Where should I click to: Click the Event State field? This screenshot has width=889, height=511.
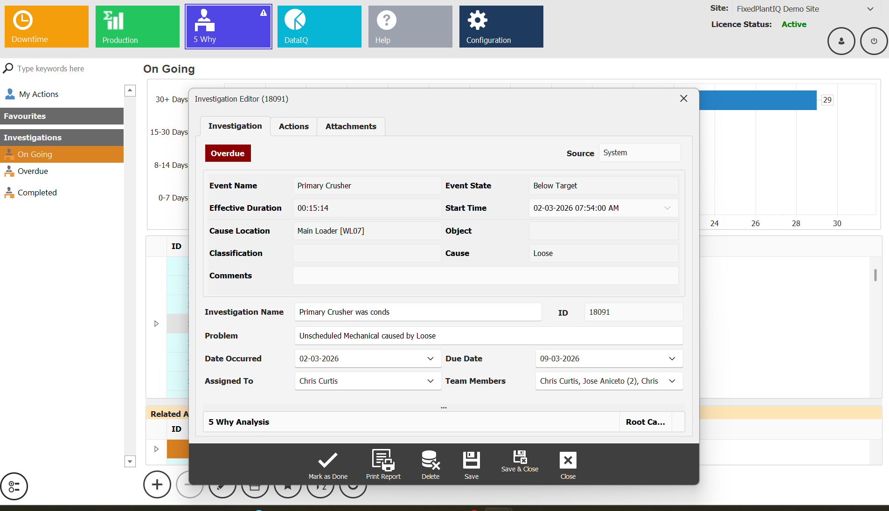(604, 186)
